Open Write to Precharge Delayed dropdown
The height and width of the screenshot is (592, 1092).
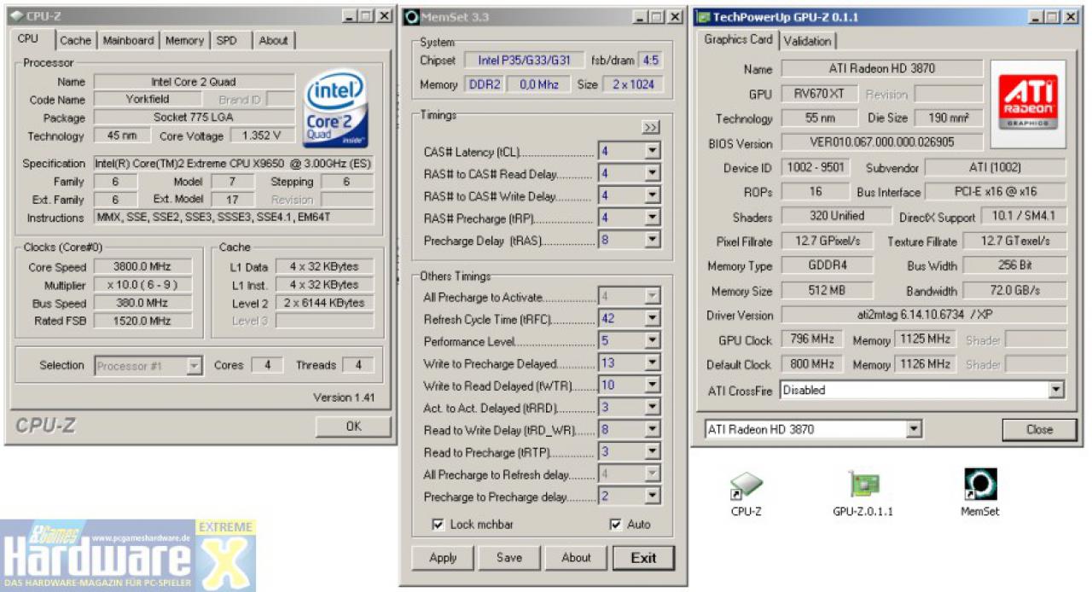[653, 363]
